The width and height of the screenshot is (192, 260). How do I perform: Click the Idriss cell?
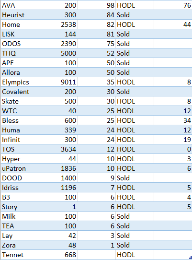tap(20, 188)
